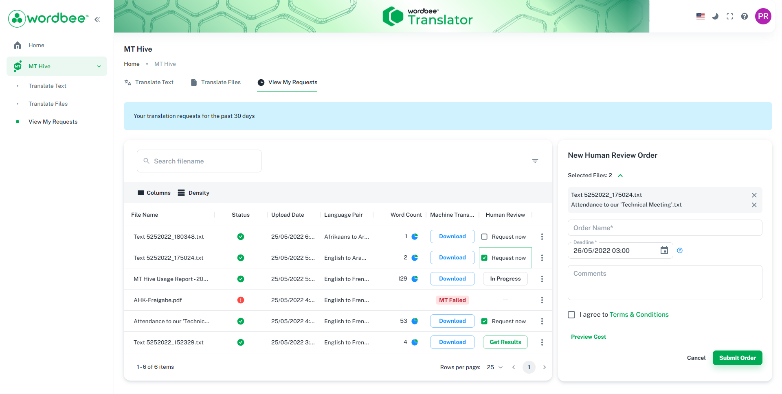Enter fullscreen using the expand icon
The image size is (782, 394).
pyautogui.click(x=730, y=16)
